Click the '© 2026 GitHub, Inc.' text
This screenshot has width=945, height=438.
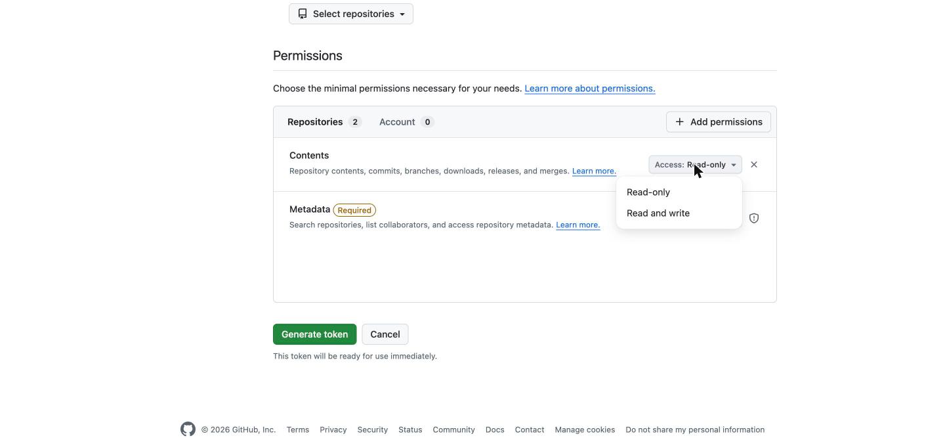click(238, 429)
